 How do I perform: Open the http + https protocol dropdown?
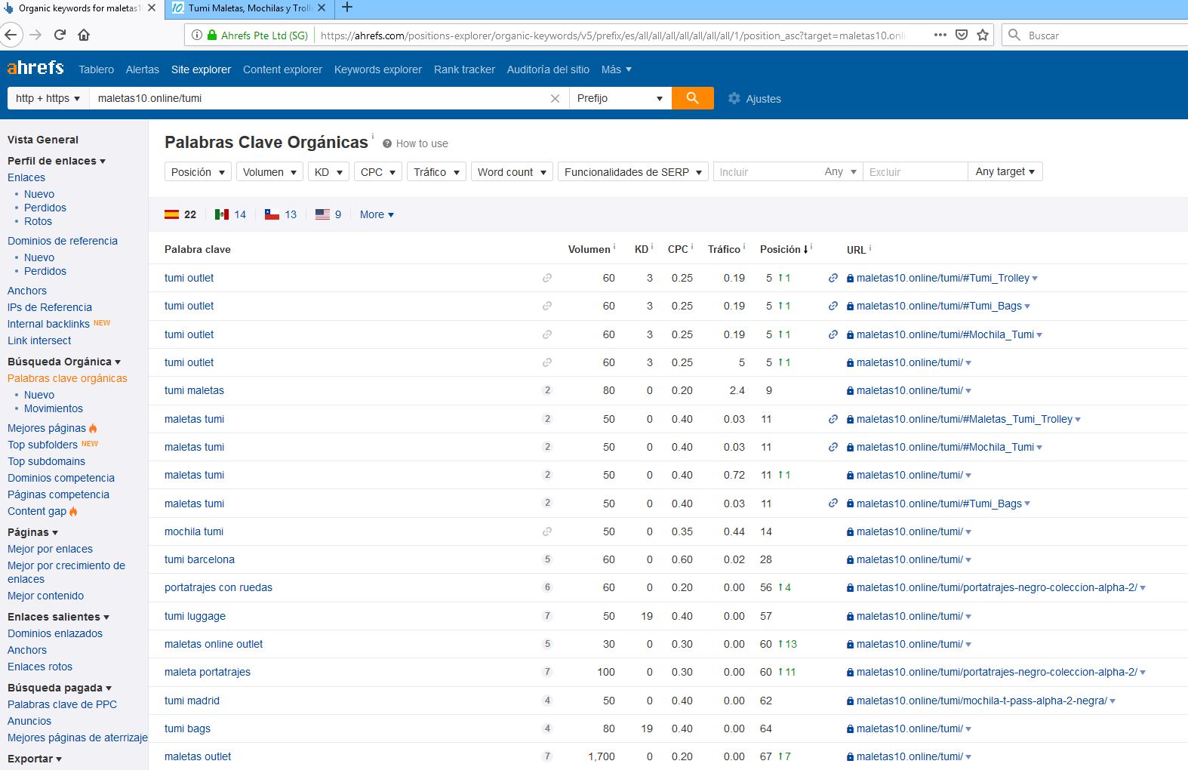coord(48,98)
